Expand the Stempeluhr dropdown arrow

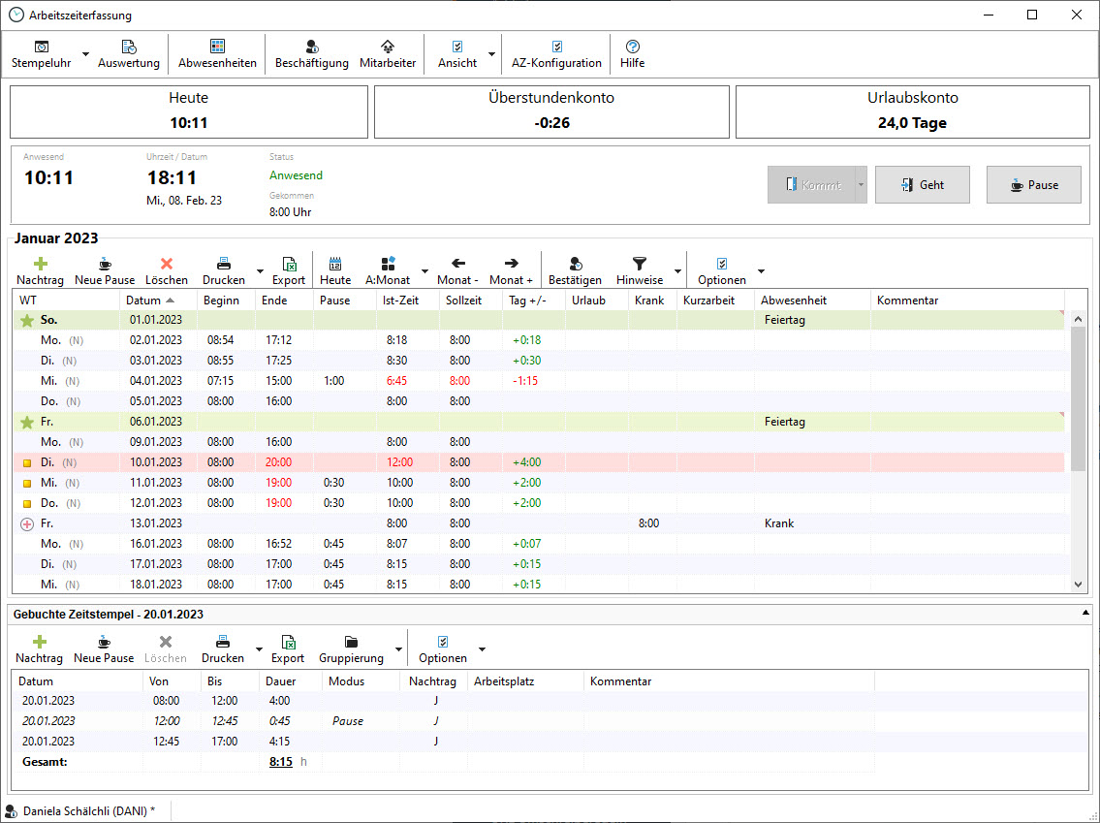click(85, 54)
